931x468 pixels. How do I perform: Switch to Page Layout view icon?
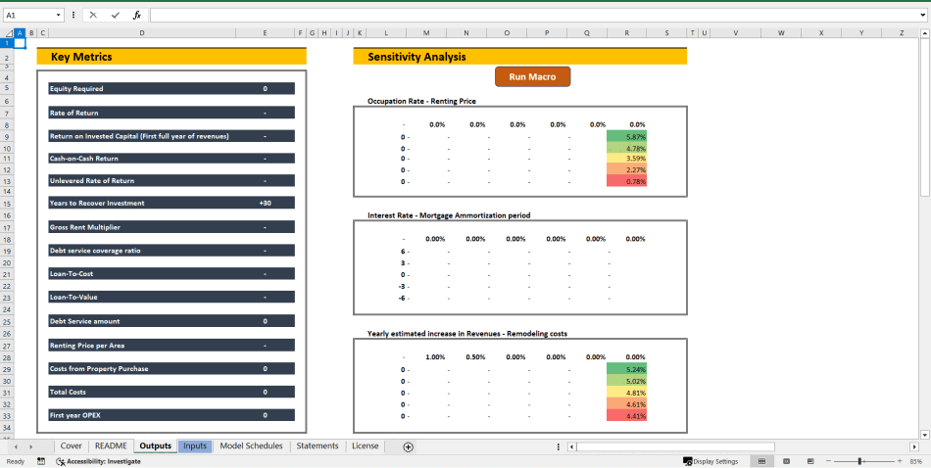787,461
